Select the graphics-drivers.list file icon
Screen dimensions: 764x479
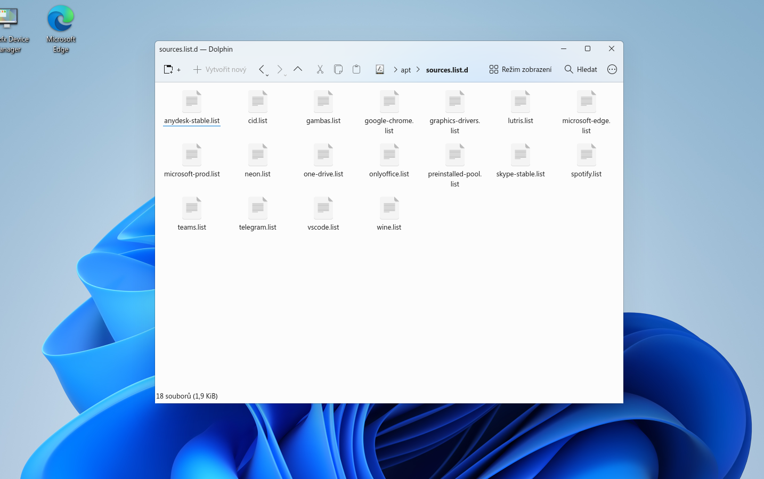(x=455, y=101)
